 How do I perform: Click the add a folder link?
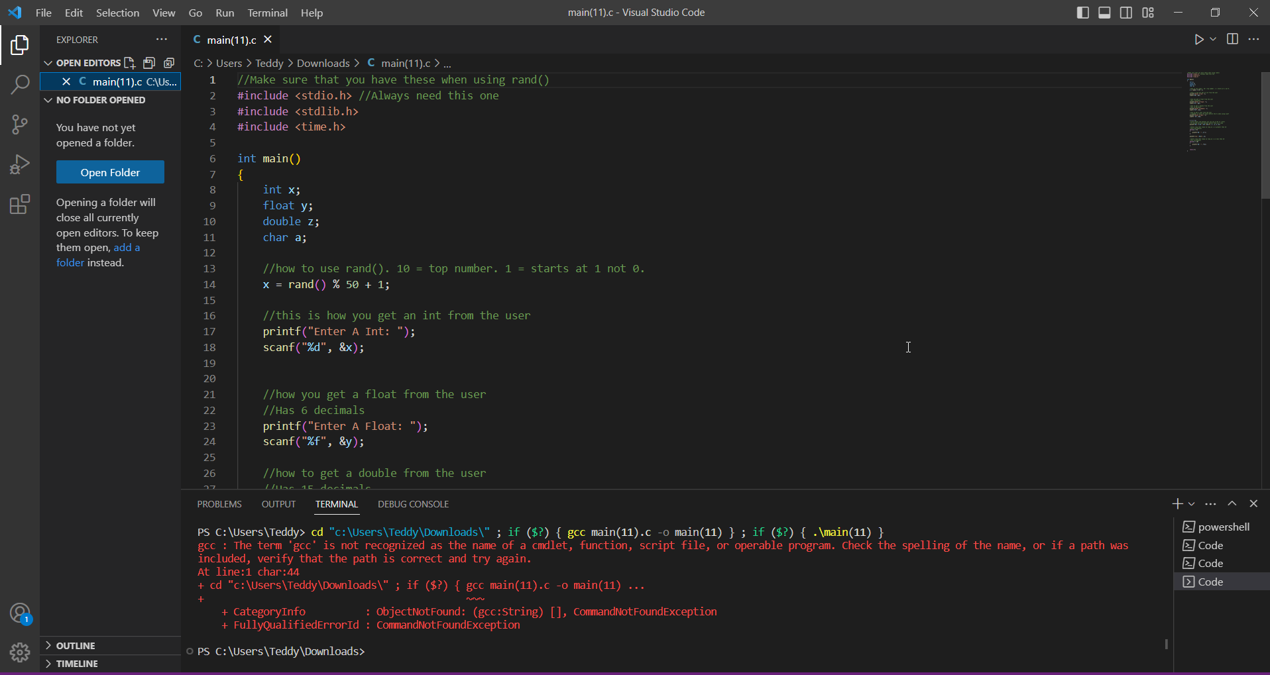click(127, 248)
